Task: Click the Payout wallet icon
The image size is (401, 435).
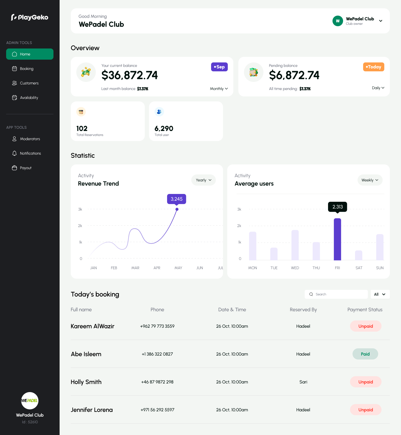Action: [x=14, y=168]
